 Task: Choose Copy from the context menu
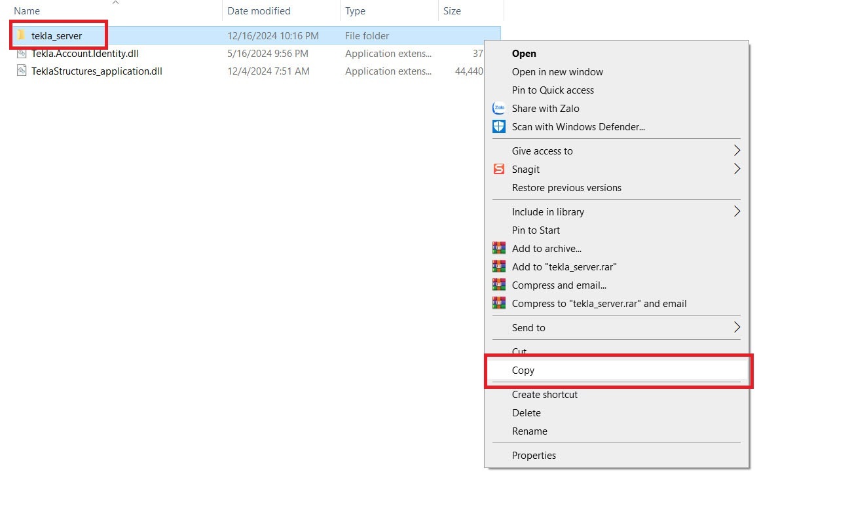point(523,370)
